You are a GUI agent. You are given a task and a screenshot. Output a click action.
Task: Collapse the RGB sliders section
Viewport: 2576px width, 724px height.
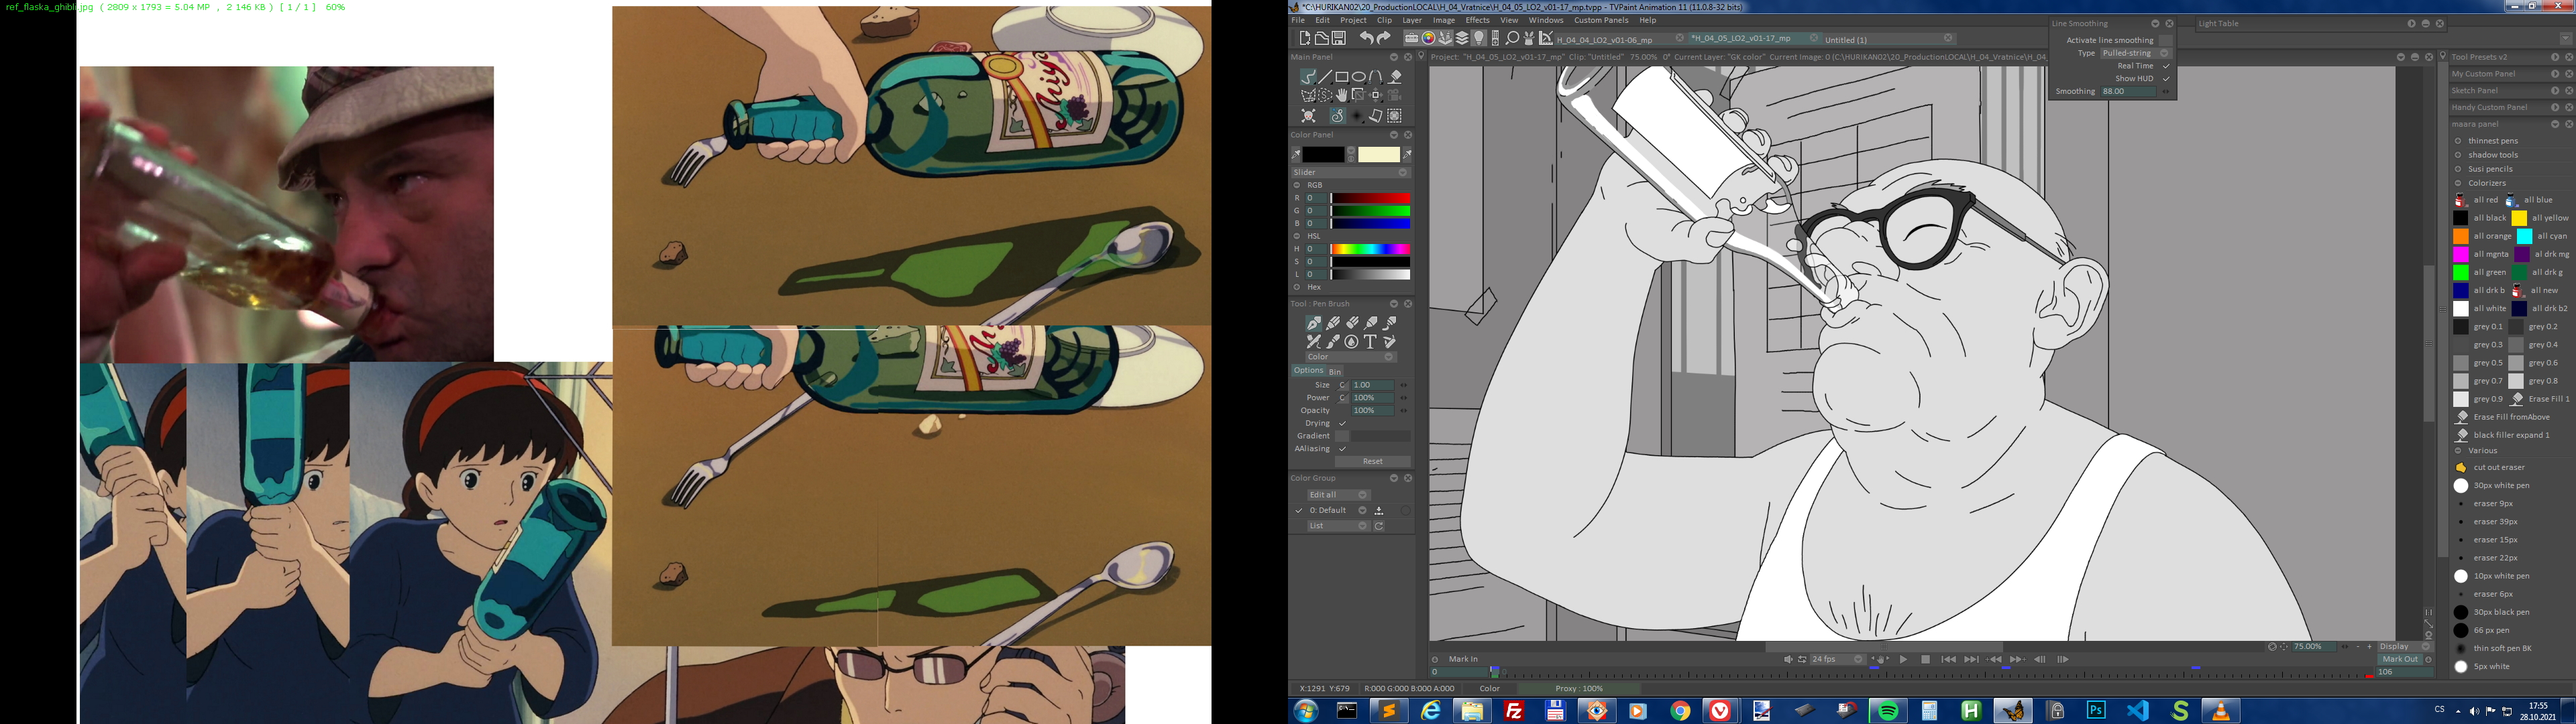click(x=1297, y=185)
